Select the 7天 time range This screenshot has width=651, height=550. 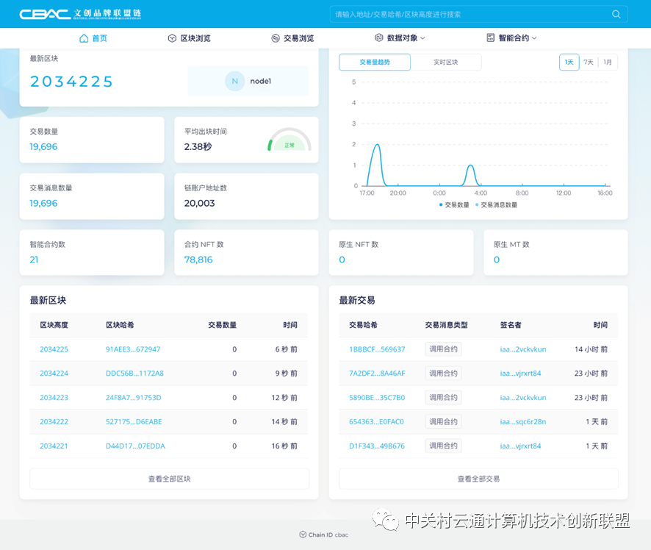pyautogui.click(x=589, y=63)
